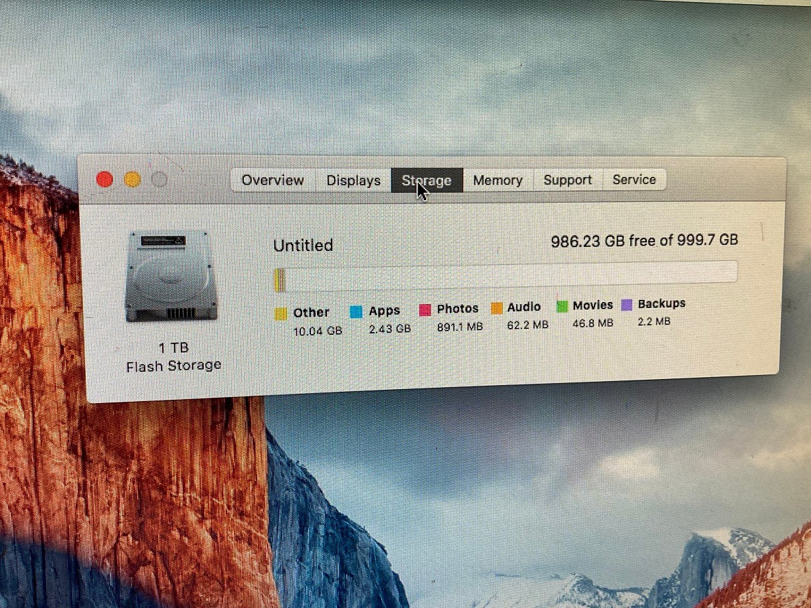This screenshot has width=811, height=608.
Task: Click the 'Audio' legend label
Action: [524, 307]
